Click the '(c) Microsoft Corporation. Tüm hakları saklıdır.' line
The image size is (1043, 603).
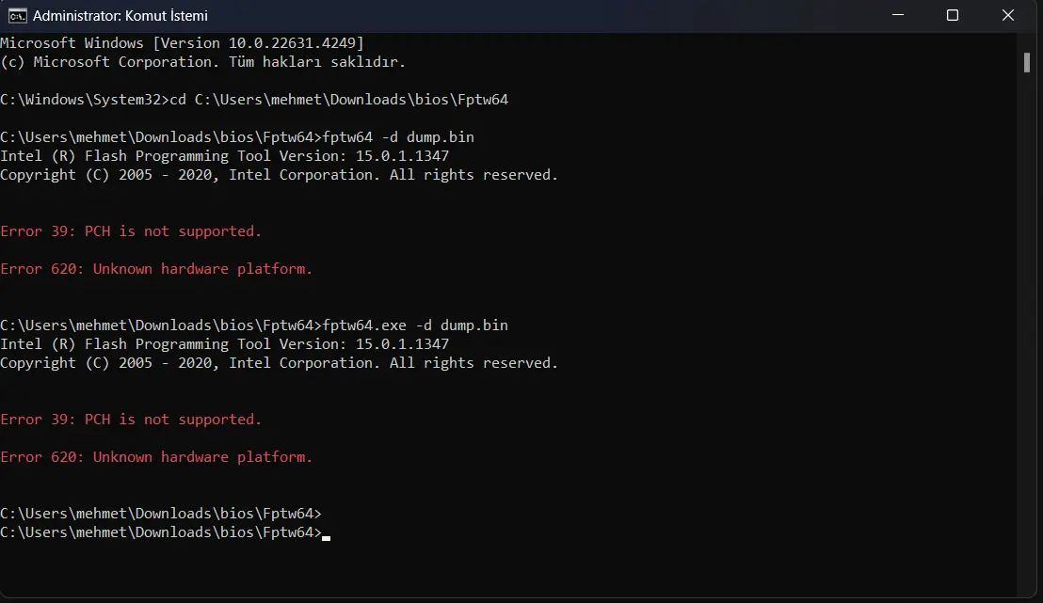point(203,62)
